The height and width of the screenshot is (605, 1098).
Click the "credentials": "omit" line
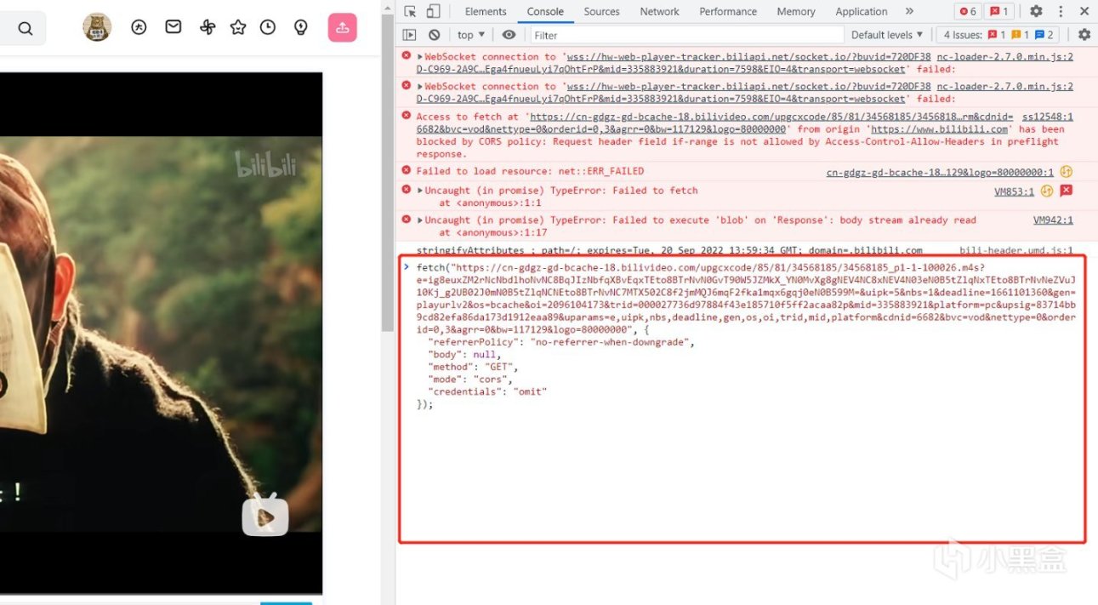point(487,391)
